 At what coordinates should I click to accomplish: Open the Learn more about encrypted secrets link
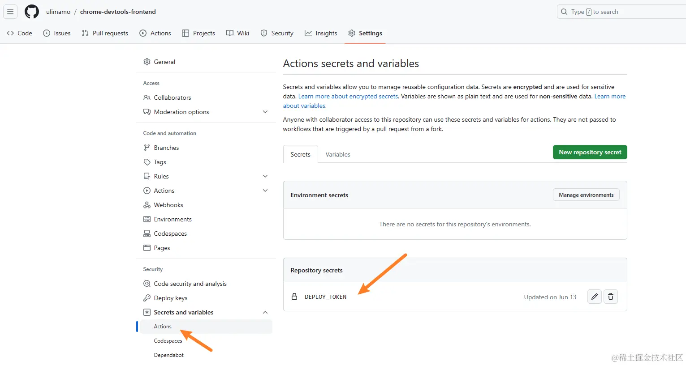[348, 96]
